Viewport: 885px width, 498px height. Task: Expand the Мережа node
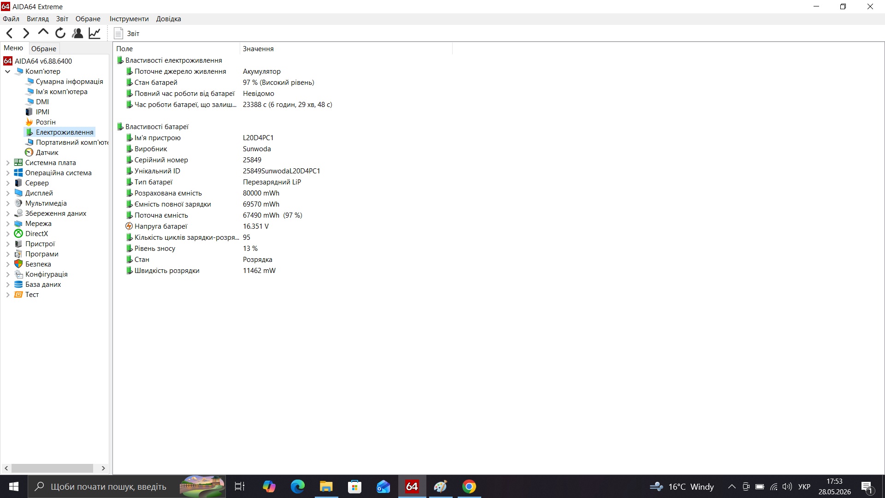[8, 224]
